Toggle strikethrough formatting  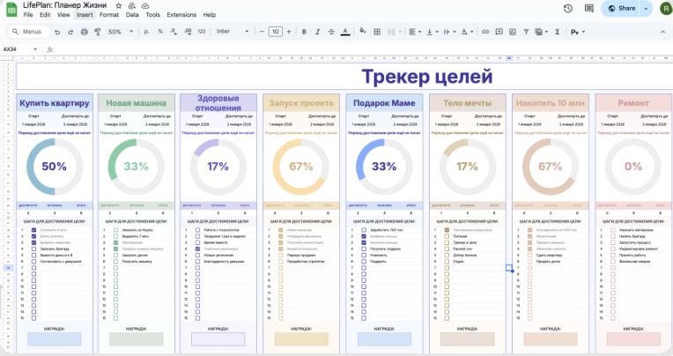tap(331, 32)
